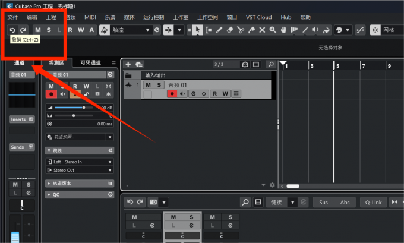Open the automation mode 触控 dropdown

pos(131,30)
